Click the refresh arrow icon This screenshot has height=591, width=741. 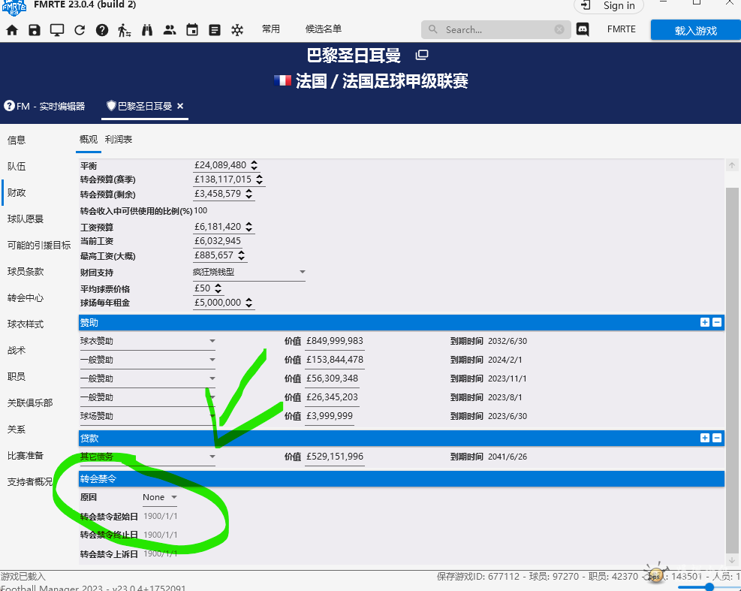(80, 30)
